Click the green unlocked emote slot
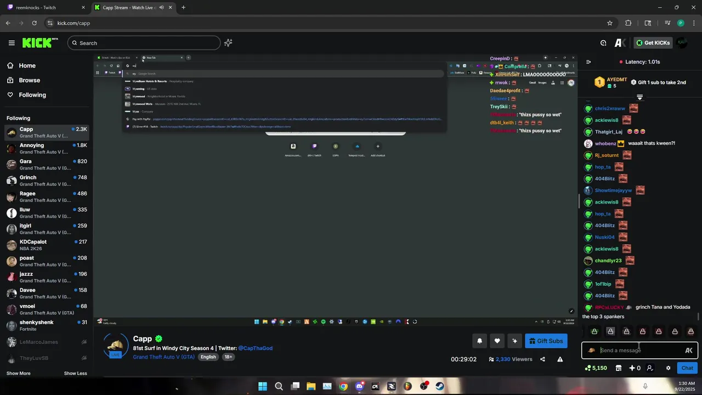This screenshot has height=395, width=702. point(594,331)
